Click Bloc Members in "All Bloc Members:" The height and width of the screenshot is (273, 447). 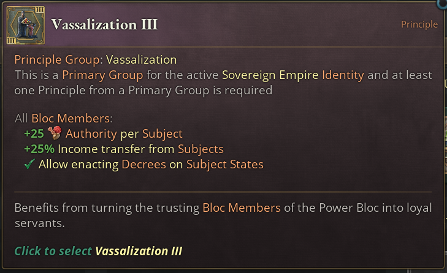click(x=72, y=118)
